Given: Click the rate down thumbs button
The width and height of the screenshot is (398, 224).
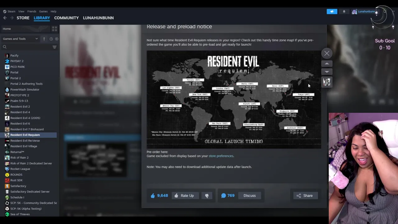Looking at the screenshot, I should 207,195.
